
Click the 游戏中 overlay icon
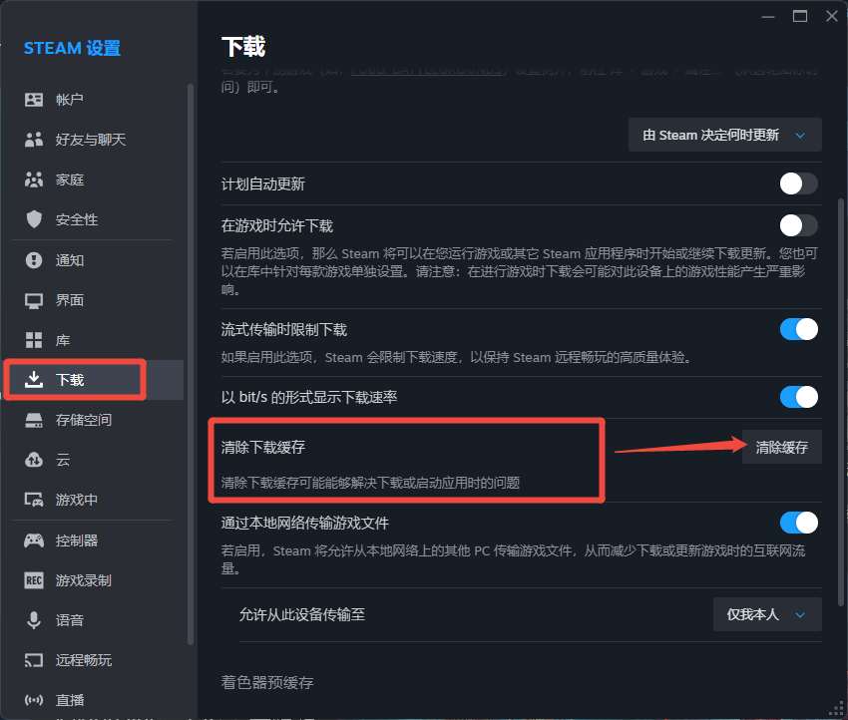pyautogui.click(x=34, y=500)
